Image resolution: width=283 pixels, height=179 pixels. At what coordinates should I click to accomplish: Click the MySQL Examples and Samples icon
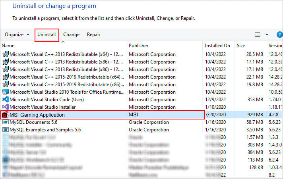tap(6, 130)
